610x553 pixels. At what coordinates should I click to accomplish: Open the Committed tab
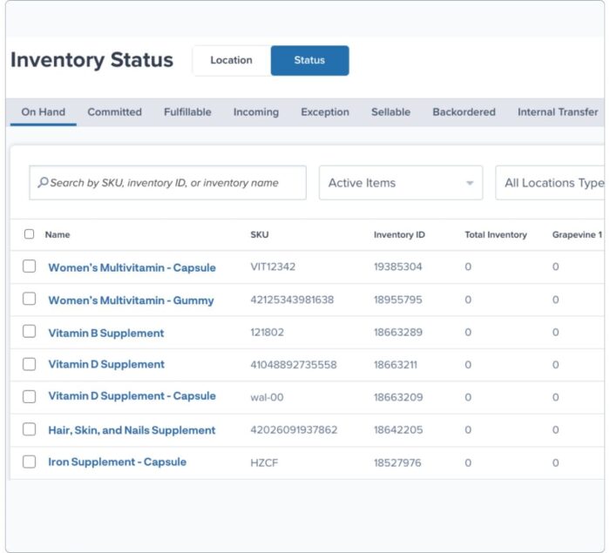pyautogui.click(x=114, y=112)
